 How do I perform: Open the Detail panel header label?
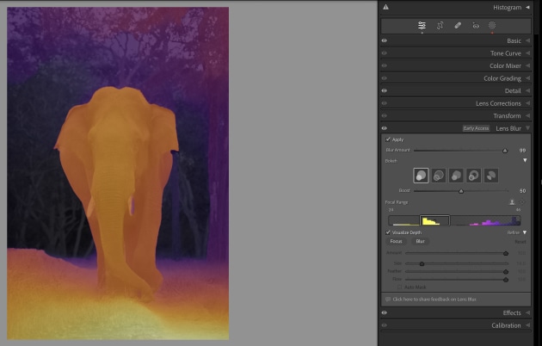(x=513, y=91)
